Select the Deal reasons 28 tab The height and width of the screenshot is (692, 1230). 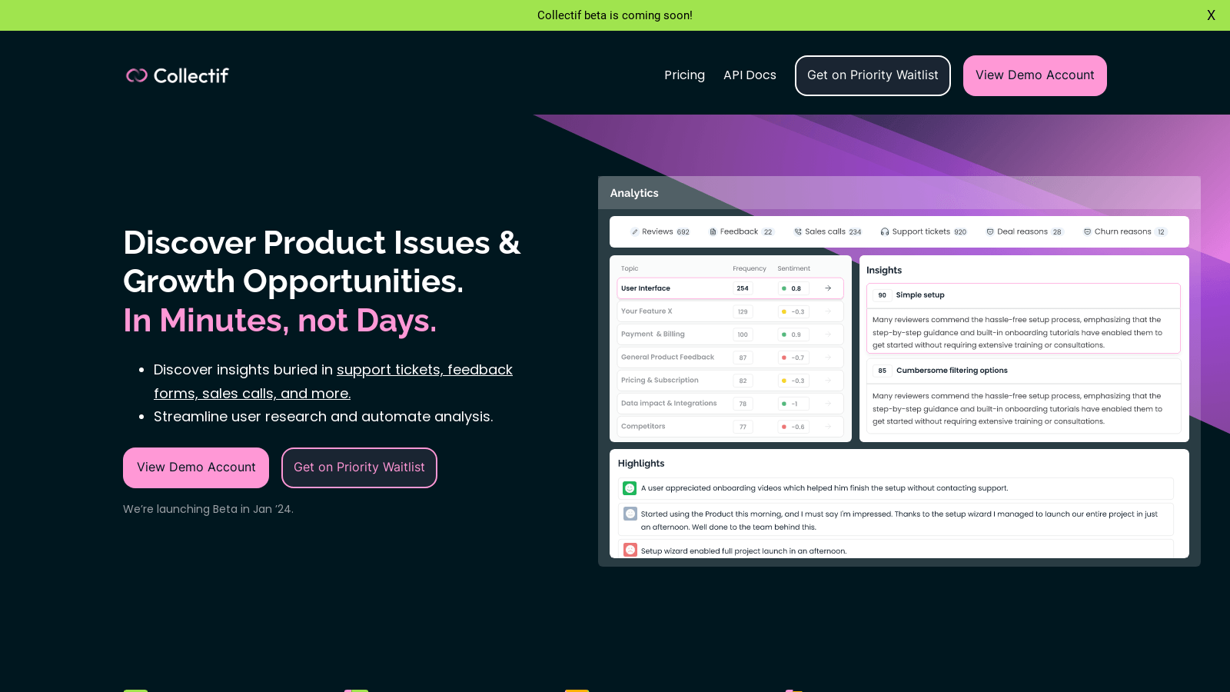[x=1024, y=231]
